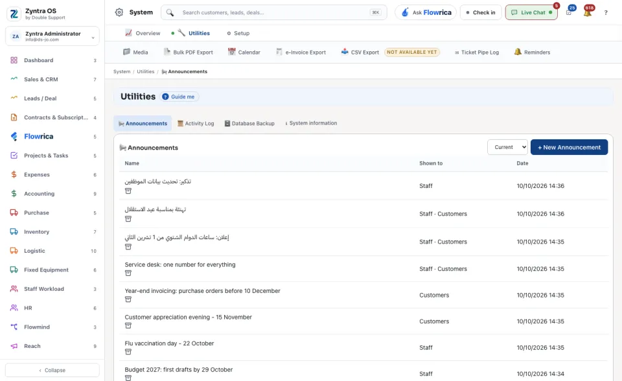Open CSV Export utility
The width and height of the screenshot is (622, 381).
[x=360, y=52]
